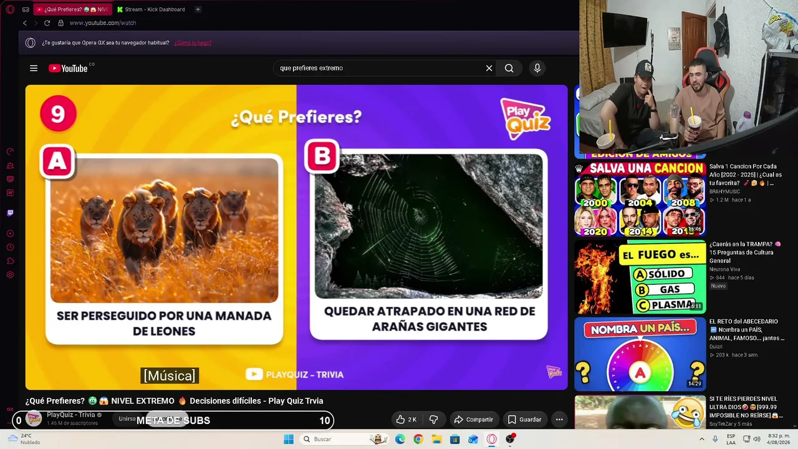The width and height of the screenshot is (798, 449).
Task: Open Salva Una Cancion video thumbnail
Action: click(640, 200)
